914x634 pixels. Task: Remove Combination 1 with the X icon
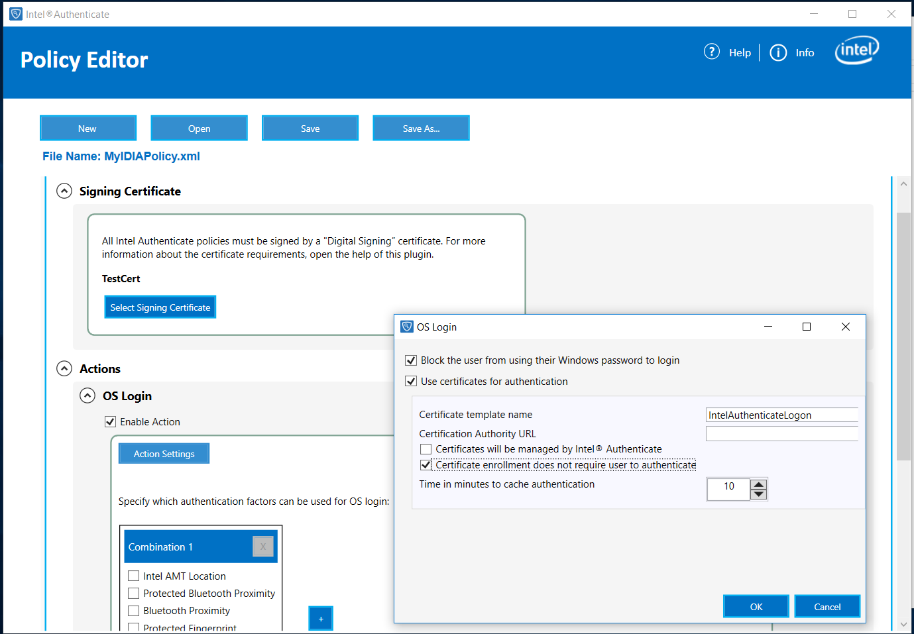[263, 547]
